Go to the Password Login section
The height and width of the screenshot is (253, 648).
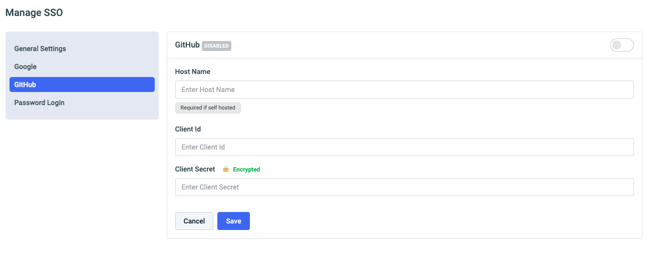coord(39,102)
